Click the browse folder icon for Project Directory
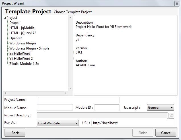Screen dimensions: 181x140 pos(171,116)
